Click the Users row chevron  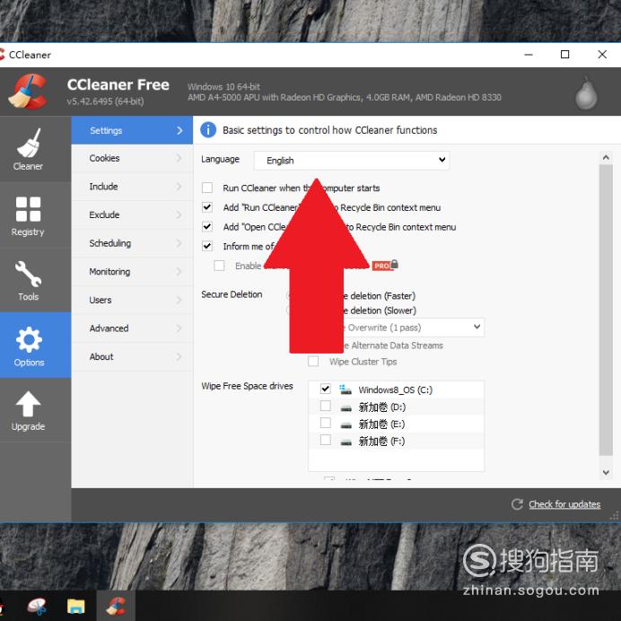coord(179,301)
